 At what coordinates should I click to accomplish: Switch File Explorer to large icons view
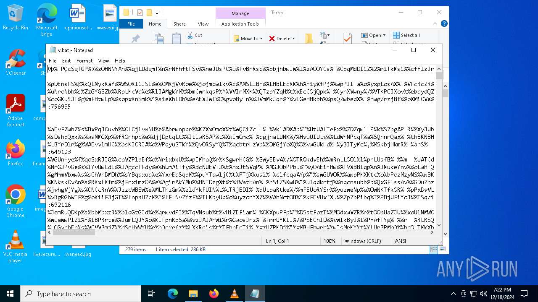click(x=442, y=250)
